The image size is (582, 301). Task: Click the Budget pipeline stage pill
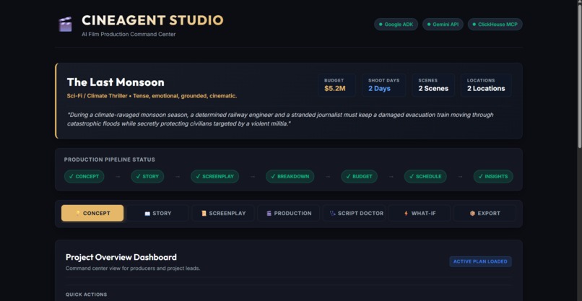point(360,177)
